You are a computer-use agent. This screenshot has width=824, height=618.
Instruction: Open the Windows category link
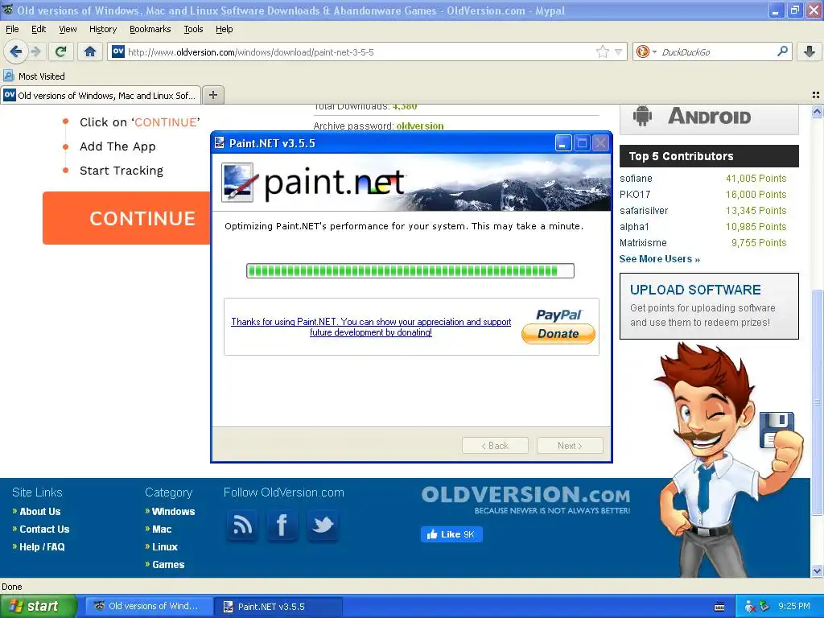coord(174,511)
